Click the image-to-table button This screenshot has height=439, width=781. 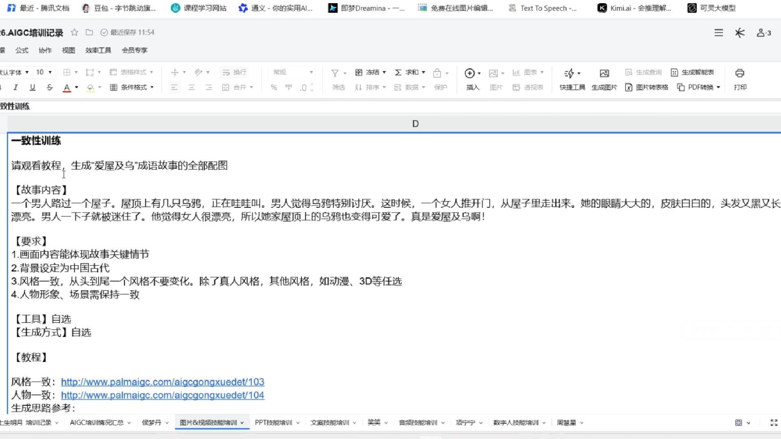(647, 87)
